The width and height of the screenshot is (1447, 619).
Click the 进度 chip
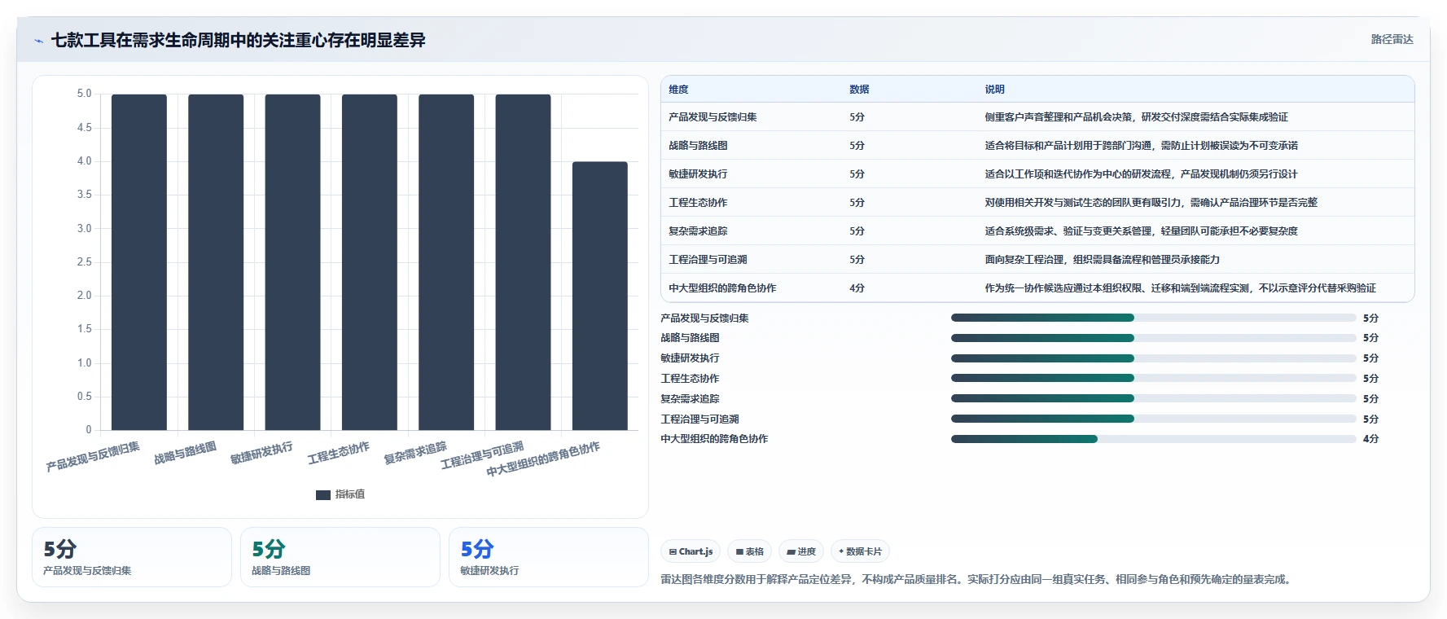coord(801,551)
